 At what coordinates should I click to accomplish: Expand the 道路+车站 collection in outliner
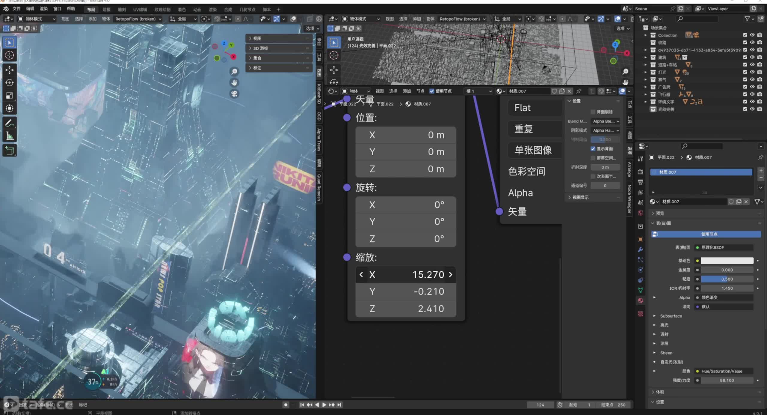646,65
